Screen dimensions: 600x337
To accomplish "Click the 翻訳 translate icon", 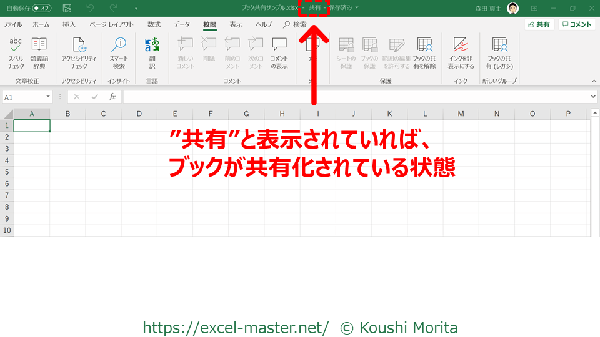I will tap(152, 52).
